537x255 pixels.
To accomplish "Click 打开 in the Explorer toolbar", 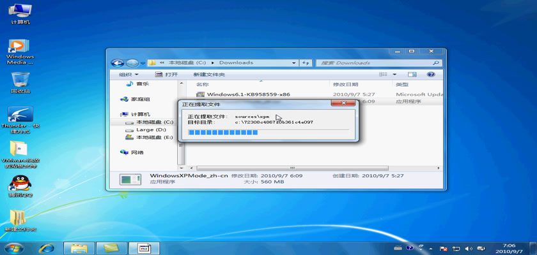I will [x=167, y=75].
